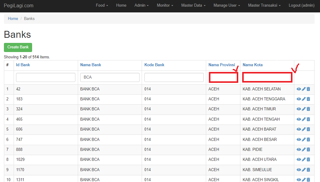
Task: Edit bank entry with Id 1029
Action: point(304,160)
